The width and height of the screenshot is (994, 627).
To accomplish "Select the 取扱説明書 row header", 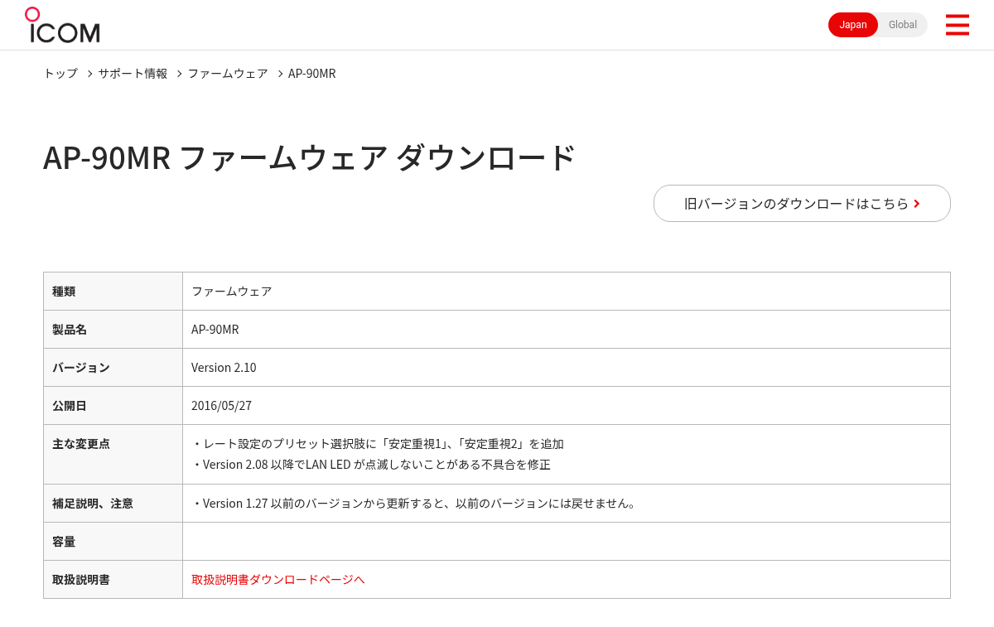I will coord(113,579).
